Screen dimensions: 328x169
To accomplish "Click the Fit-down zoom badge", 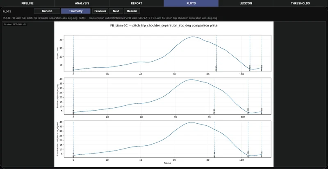I will (x=16, y=24).
